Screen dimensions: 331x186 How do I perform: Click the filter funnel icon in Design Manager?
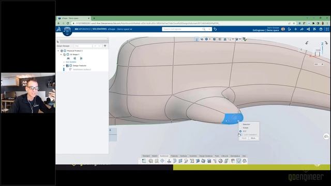click(105, 46)
